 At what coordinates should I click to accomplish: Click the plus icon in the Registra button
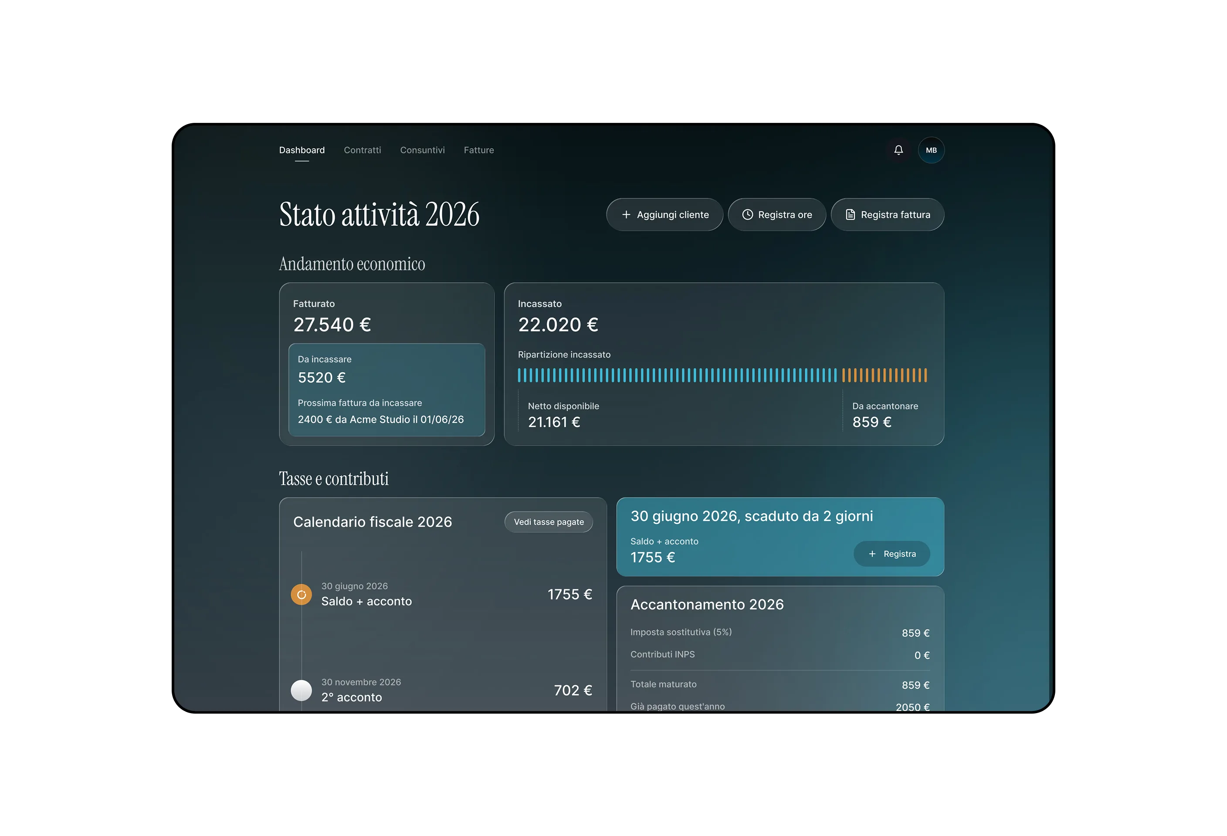[872, 554]
